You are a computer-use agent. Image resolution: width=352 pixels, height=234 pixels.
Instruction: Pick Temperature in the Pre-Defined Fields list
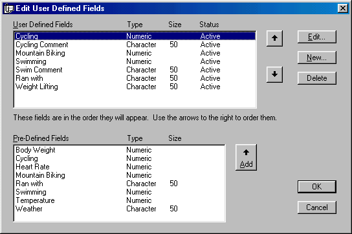click(120, 200)
